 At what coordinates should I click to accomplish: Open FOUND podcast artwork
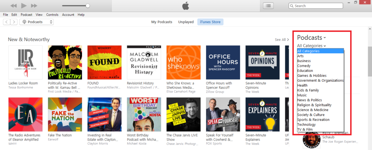[x=104, y=62]
